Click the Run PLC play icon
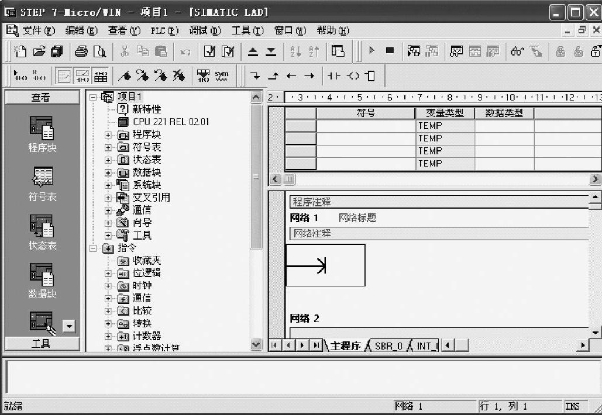602x415 pixels. (371, 51)
